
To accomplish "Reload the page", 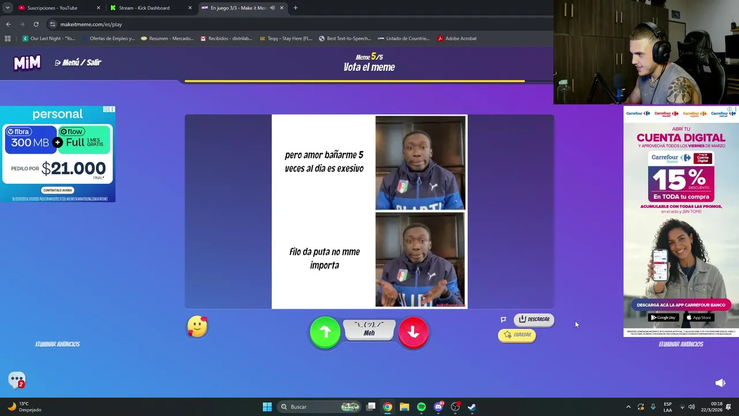I will (x=36, y=24).
